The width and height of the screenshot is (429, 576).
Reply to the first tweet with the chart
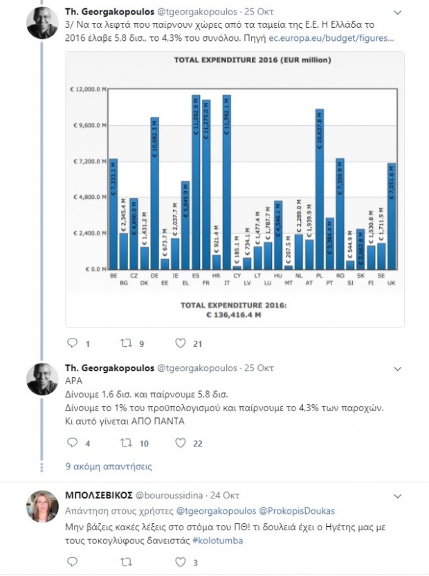pos(72,343)
